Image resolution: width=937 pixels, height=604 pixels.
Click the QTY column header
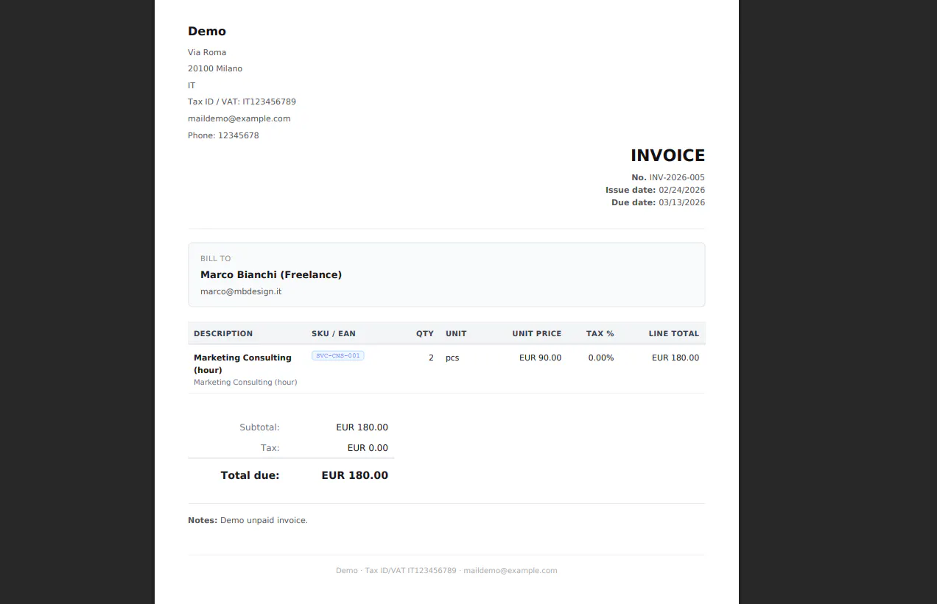coord(425,333)
